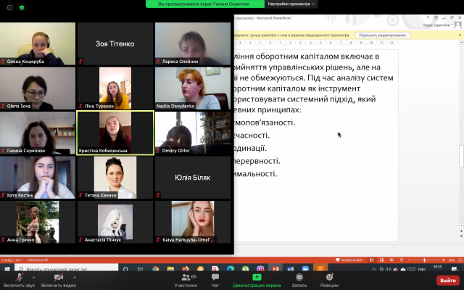The image size is (464, 290).
Task: Click the scroll down arrow in PowerPoint
Action: point(461,225)
